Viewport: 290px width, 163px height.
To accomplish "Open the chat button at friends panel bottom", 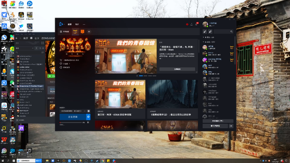I will point(215,126).
